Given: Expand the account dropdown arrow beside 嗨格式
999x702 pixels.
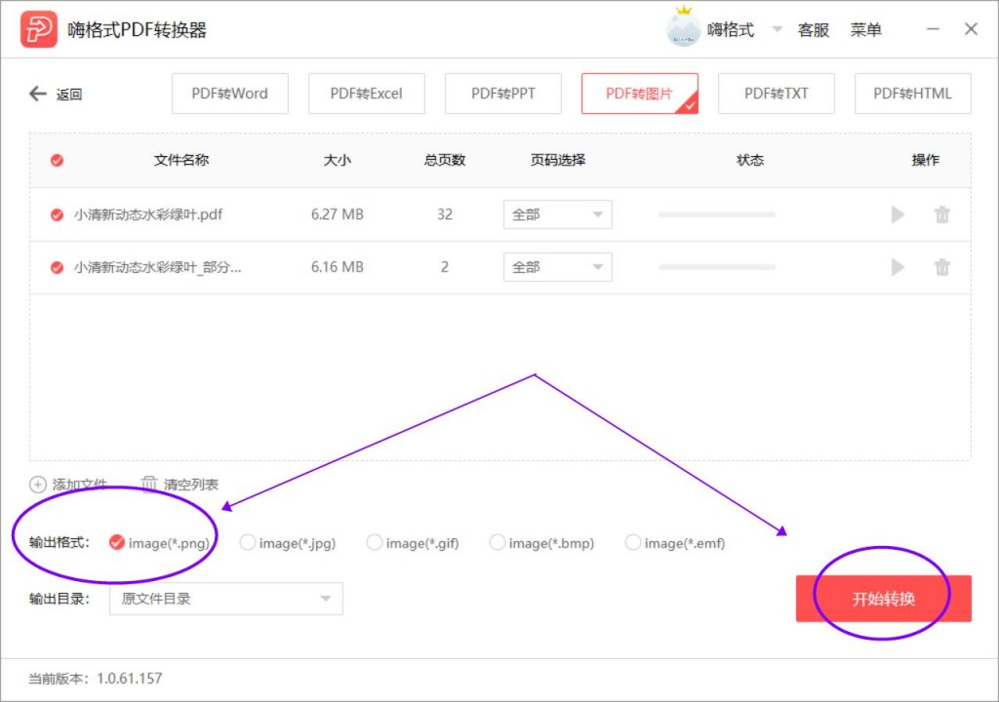Looking at the screenshot, I should tap(778, 28).
